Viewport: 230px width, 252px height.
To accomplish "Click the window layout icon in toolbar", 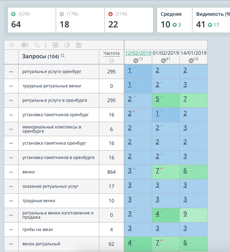I will coord(55,45).
